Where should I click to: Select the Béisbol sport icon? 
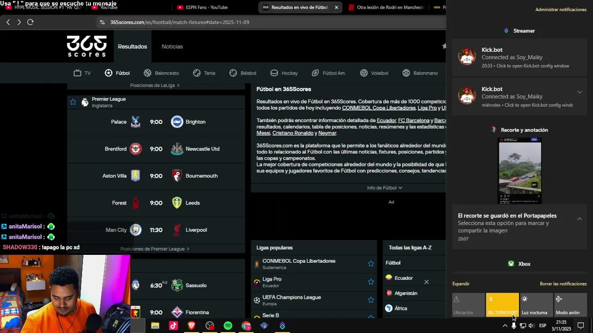(x=233, y=73)
